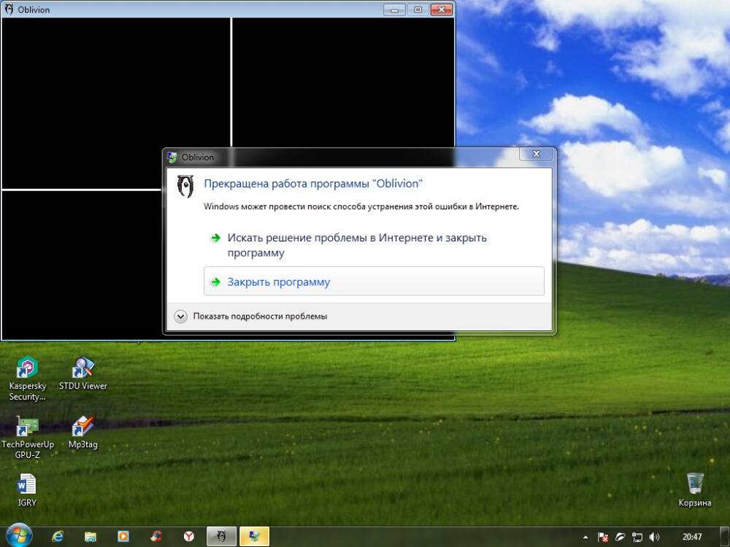
Task: Click the Oblivion logo icon in the error dialog
Action: (x=185, y=186)
